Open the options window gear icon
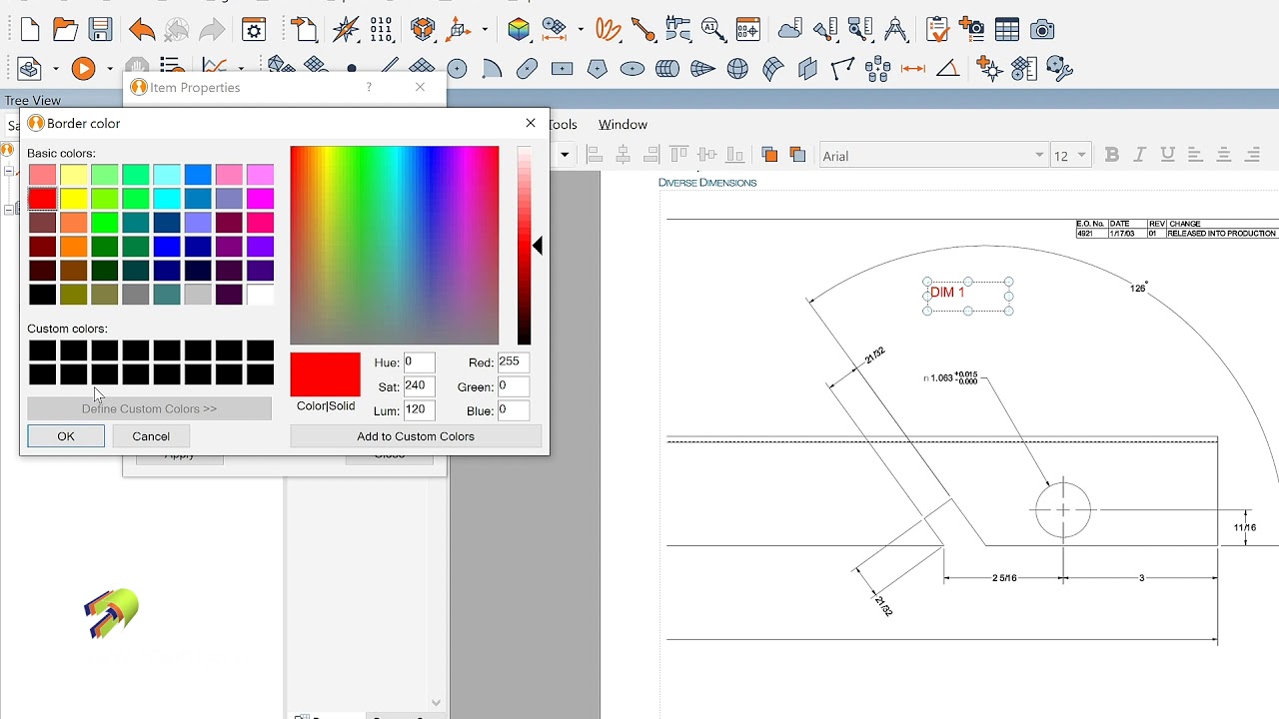The width and height of the screenshot is (1279, 719). [x=254, y=30]
